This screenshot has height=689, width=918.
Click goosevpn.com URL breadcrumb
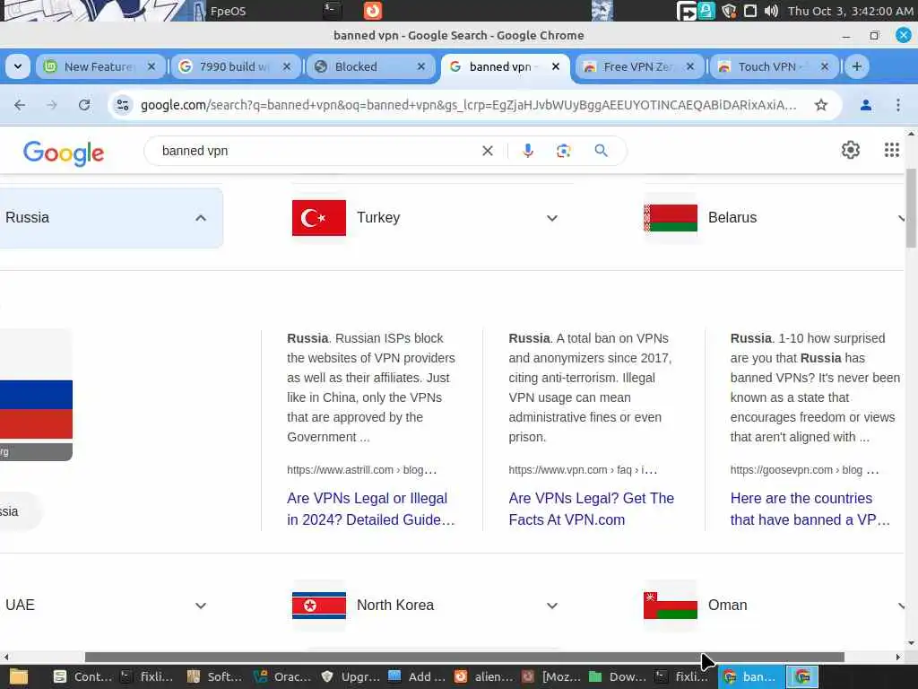pyautogui.click(x=804, y=470)
